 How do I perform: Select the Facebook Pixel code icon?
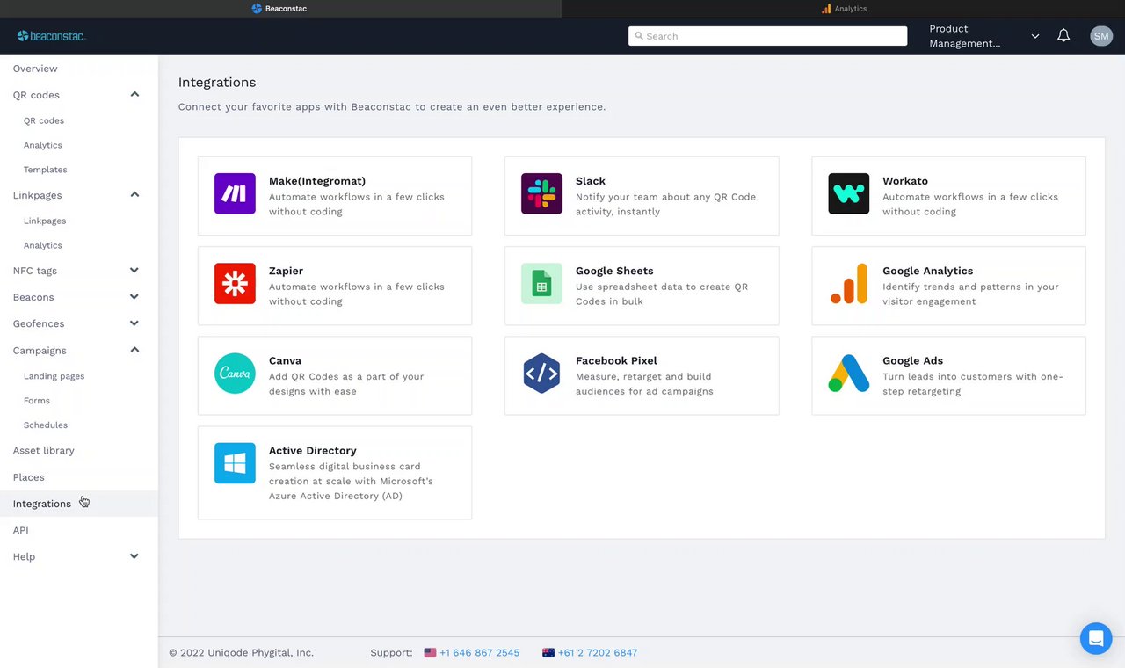click(541, 374)
